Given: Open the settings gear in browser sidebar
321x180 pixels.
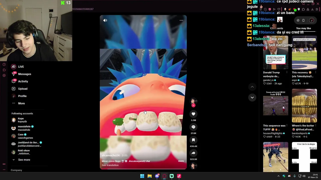Looking at the screenshot, I should pos(4,75).
